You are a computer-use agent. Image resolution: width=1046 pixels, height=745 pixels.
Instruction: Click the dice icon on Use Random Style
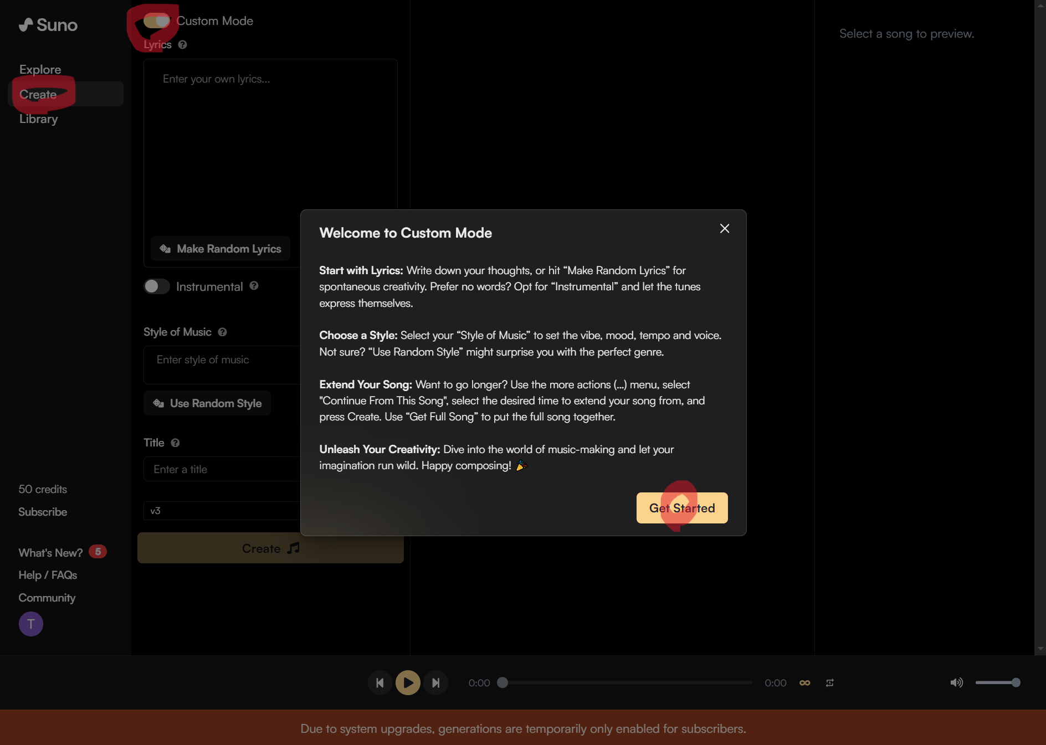(x=158, y=403)
